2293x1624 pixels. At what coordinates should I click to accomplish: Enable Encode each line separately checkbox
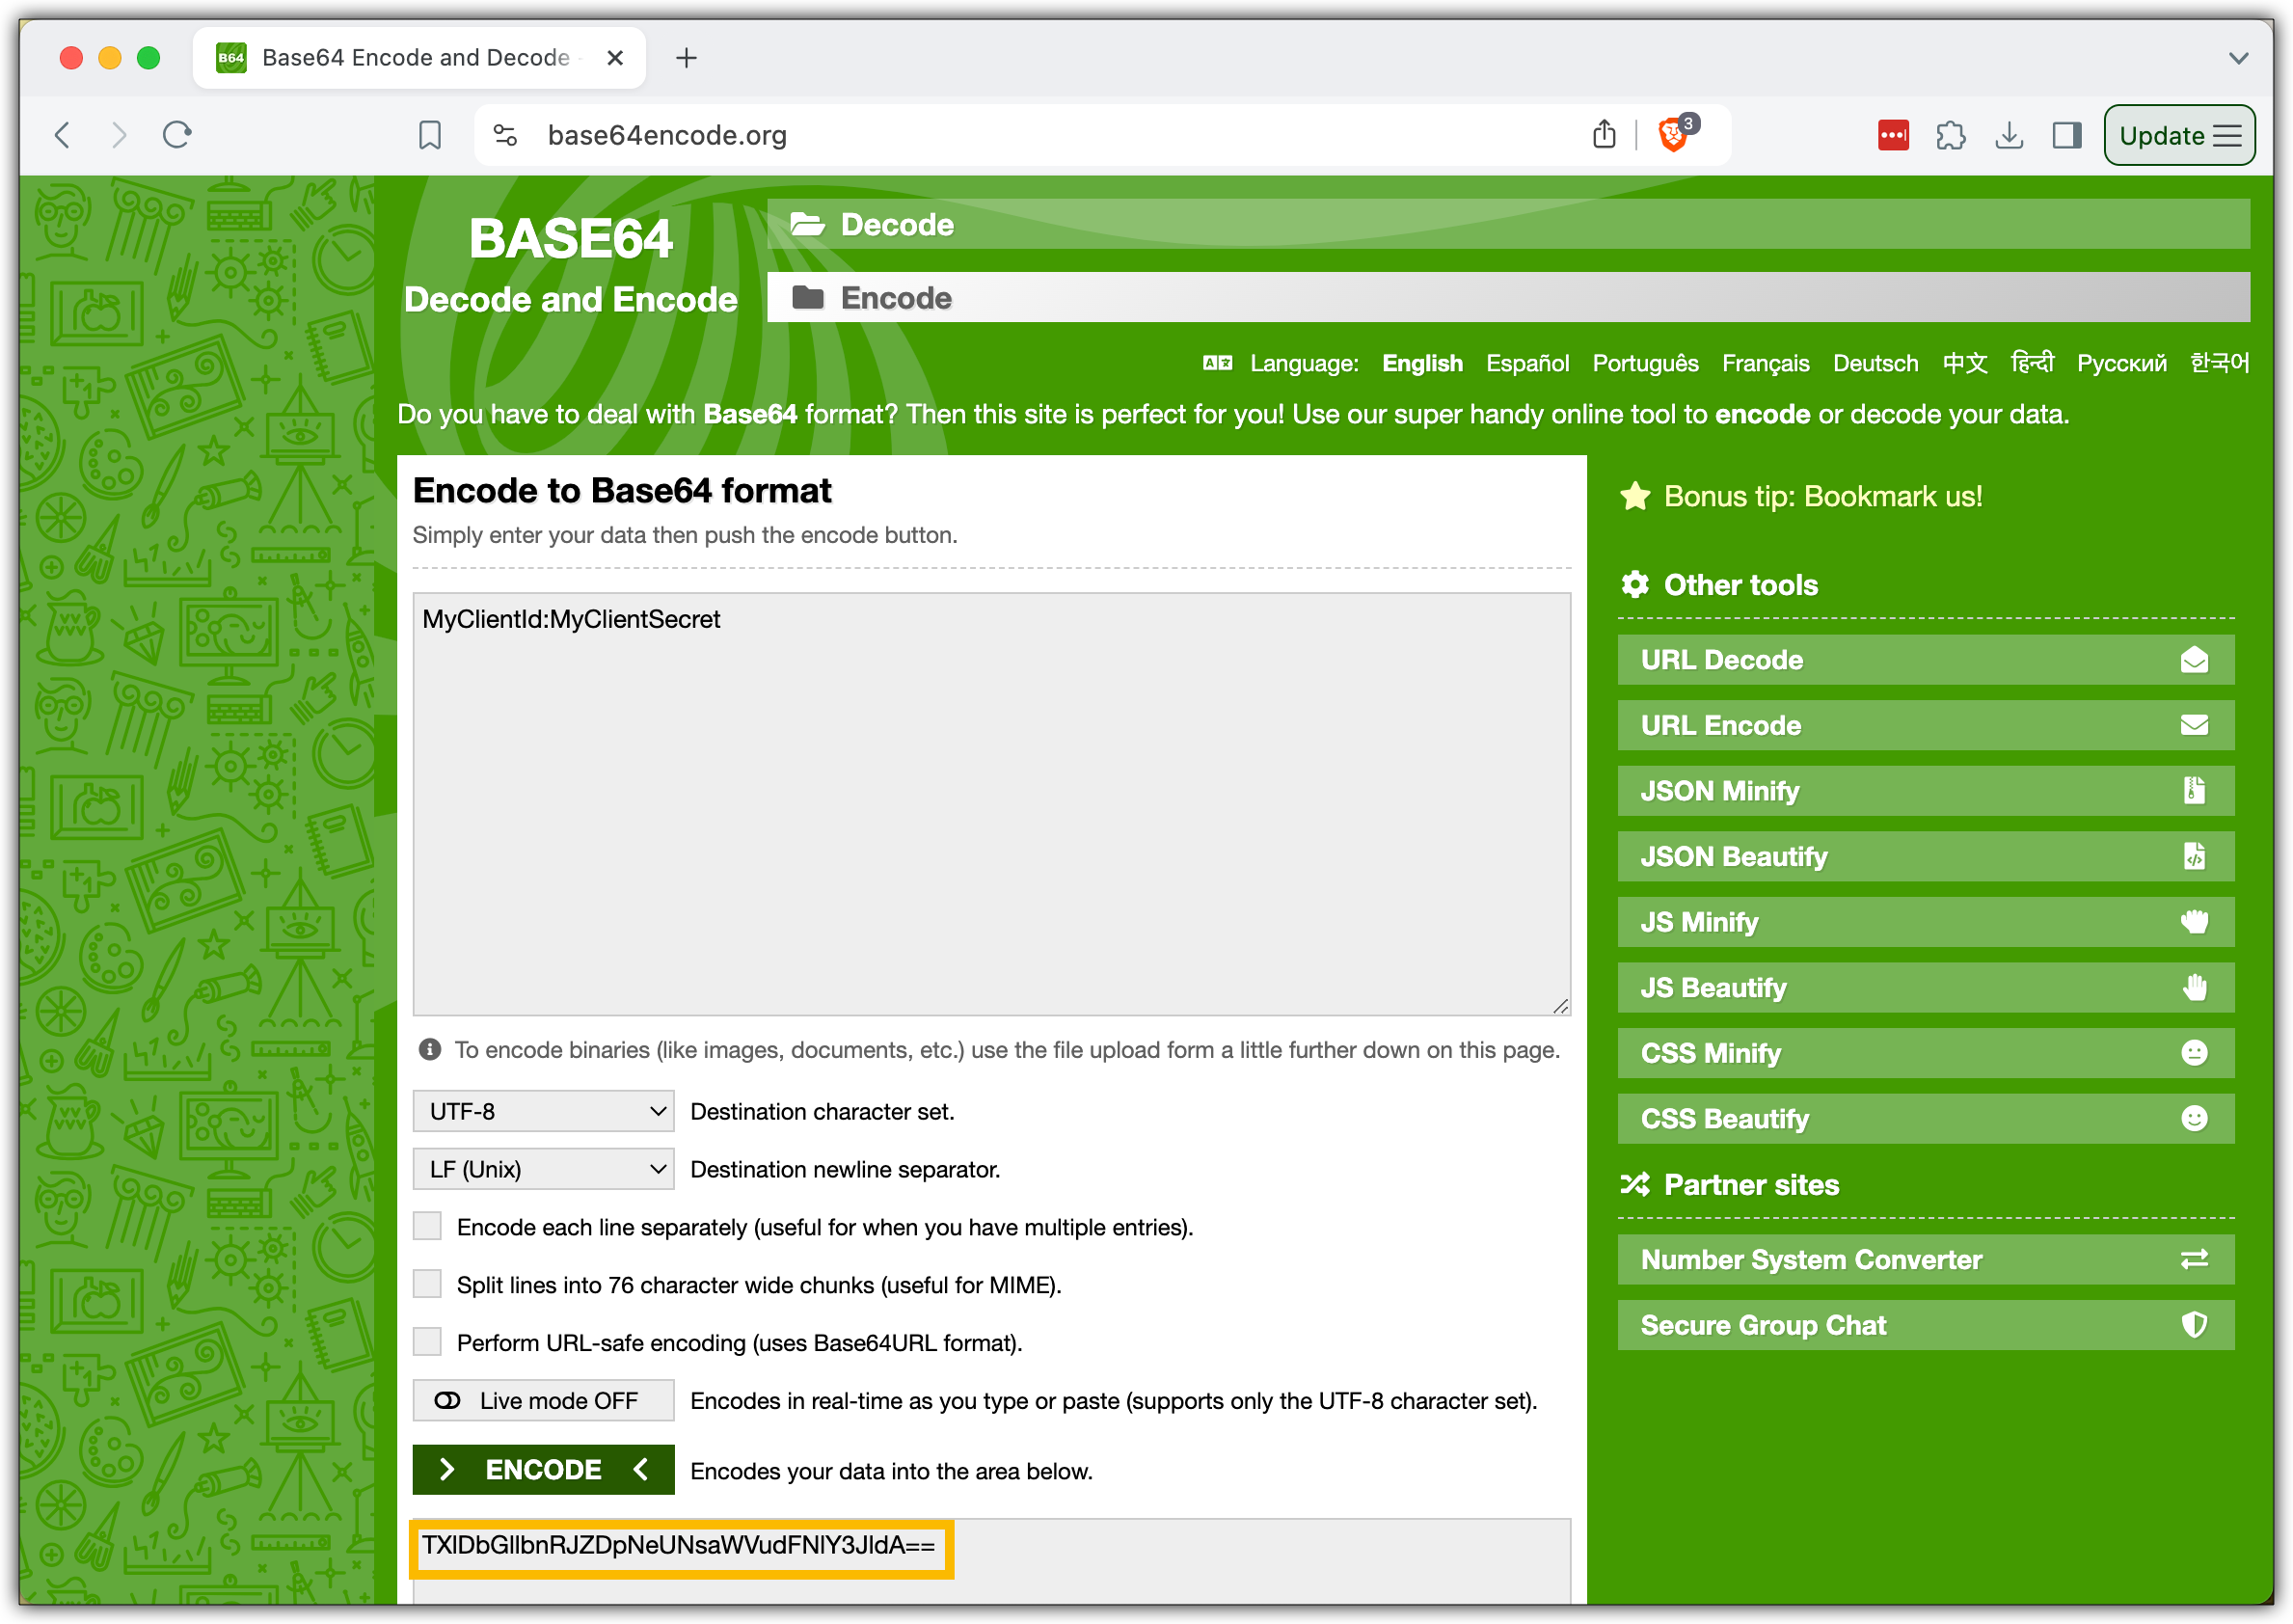[427, 1226]
